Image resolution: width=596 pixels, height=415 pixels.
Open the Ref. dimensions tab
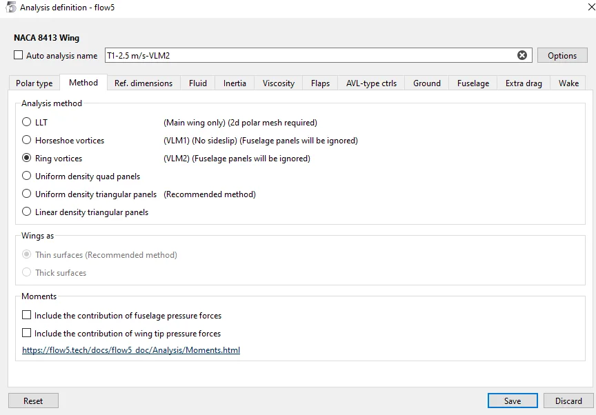tap(143, 83)
